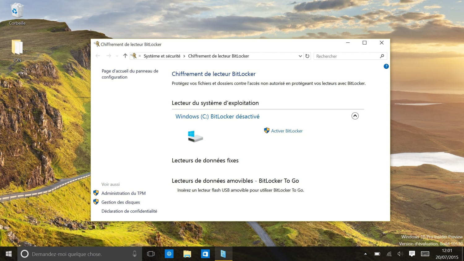Click Windows (C:) BitLocker désactivé heading

pos(217,117)
